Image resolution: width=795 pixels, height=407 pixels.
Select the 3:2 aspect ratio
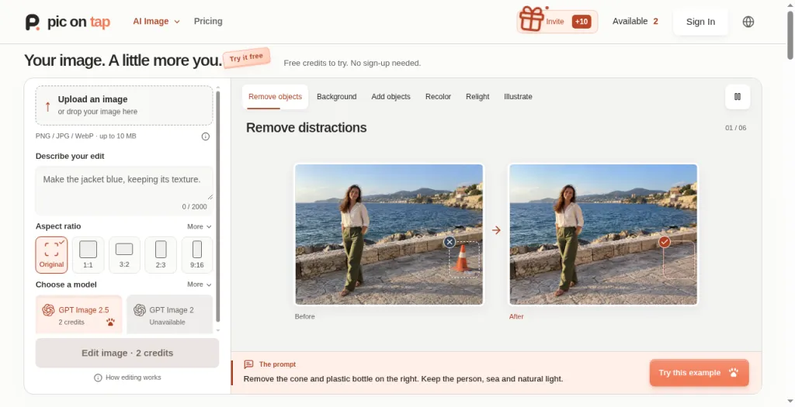pyautogui.click(x=124, y=254)
